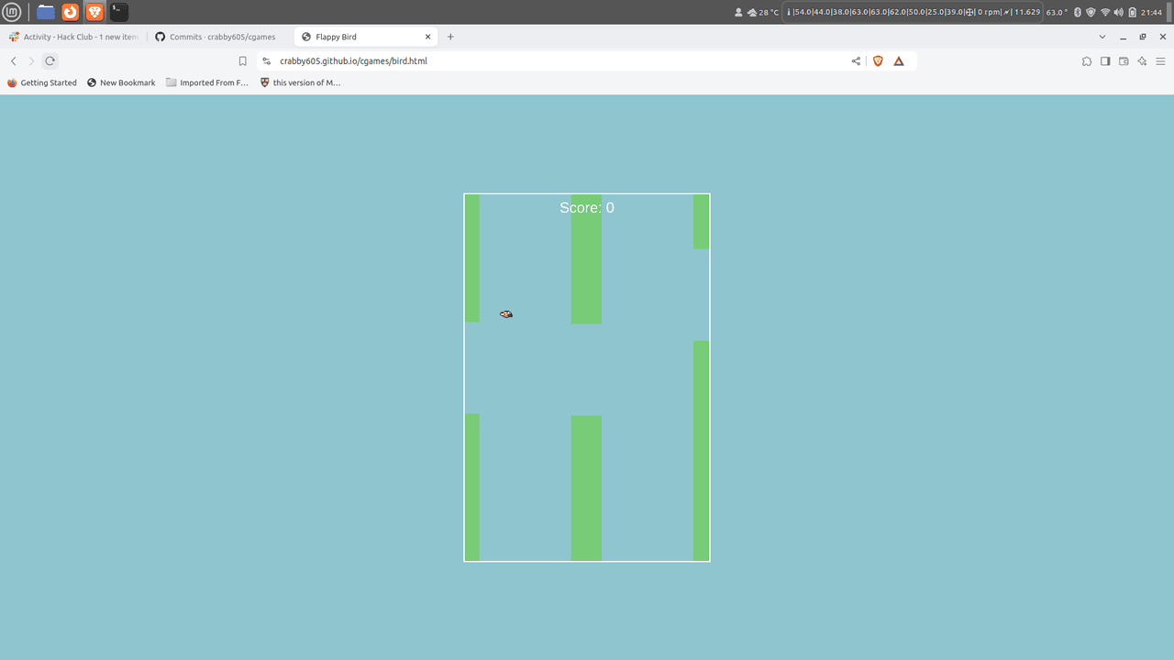Screen dimensions: 1174x660
Task: Open the Brave Shields lion icon
Action: coord(878,61)
